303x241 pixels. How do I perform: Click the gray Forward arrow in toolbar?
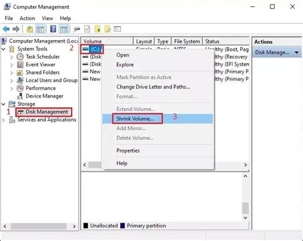click(16, 29)
